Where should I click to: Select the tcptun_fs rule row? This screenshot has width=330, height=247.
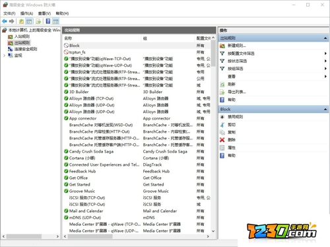[137, 52]
